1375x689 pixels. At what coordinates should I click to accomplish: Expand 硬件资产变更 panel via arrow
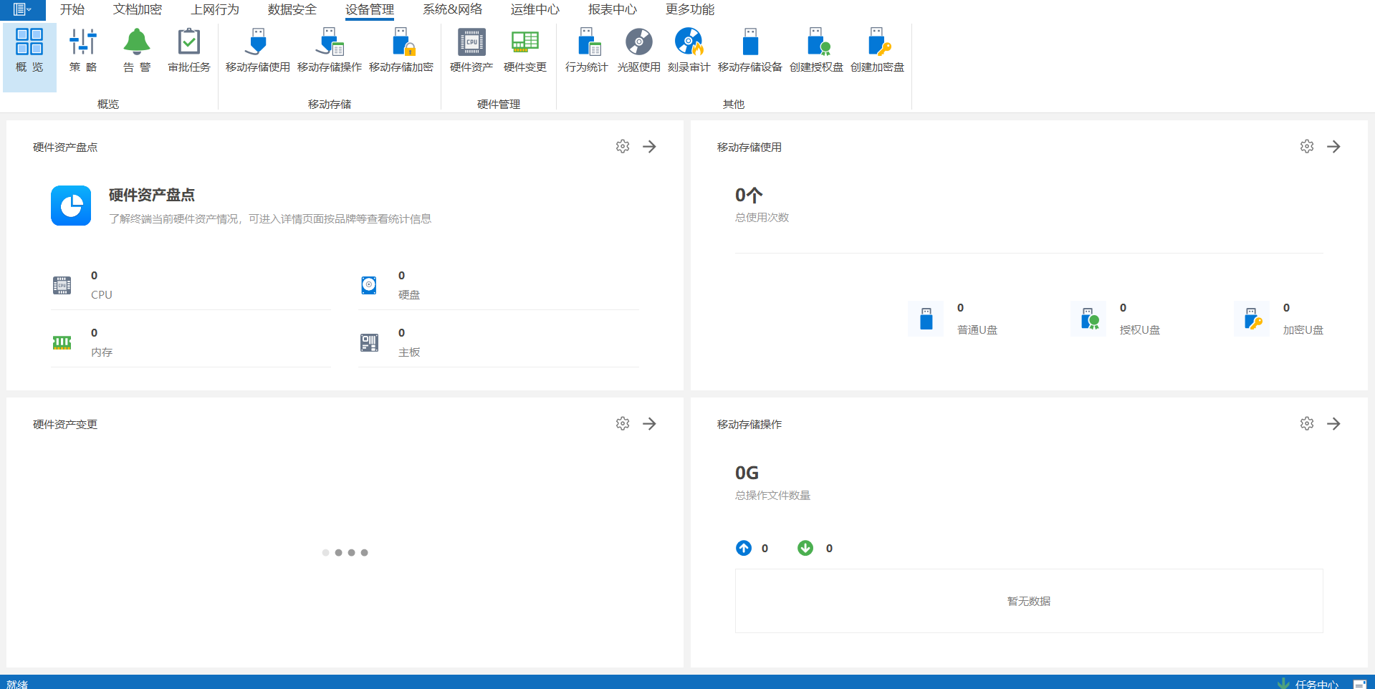point(649,423)
